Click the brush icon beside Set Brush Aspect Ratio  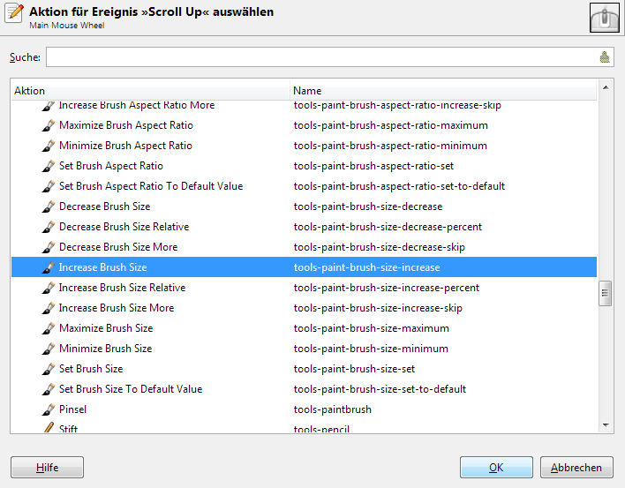pos(49,166)
